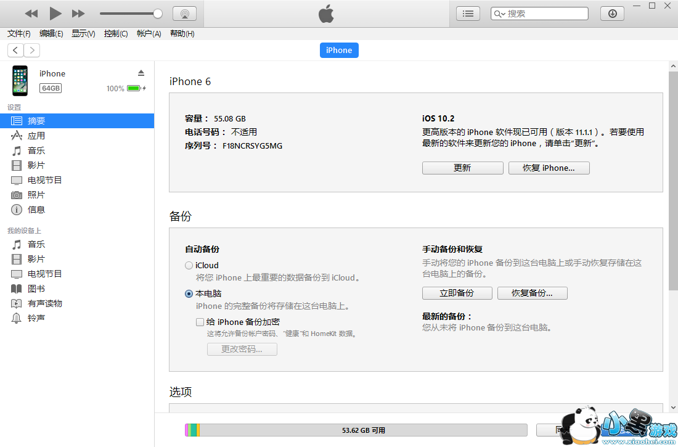Click the 搜索 search input field
Image resolution: width=678 pixels, height=447 pixels.
[x=545, y=14]
